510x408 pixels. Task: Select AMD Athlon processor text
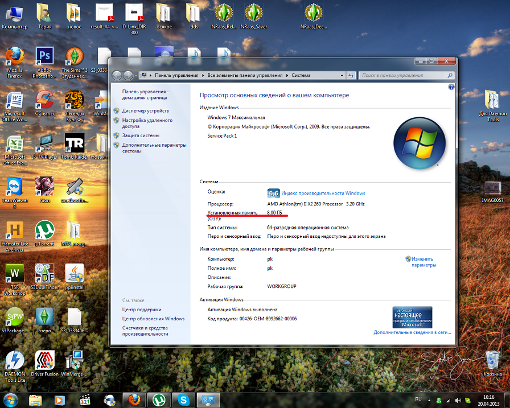[316, 204]
